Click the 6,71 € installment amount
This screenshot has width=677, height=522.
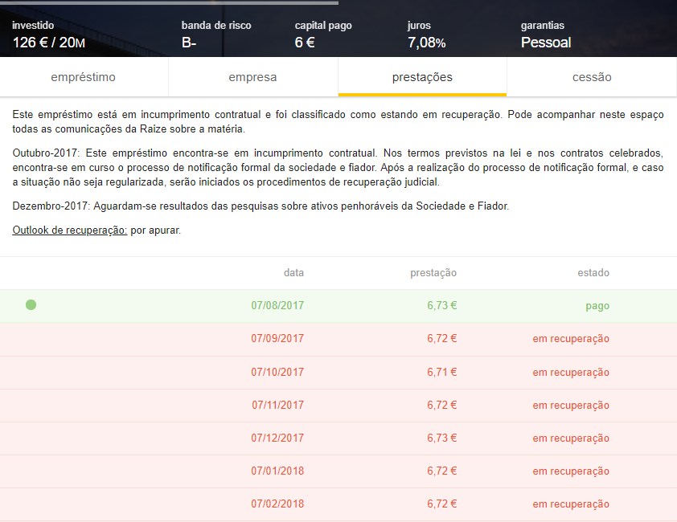[x=441, y=372]
